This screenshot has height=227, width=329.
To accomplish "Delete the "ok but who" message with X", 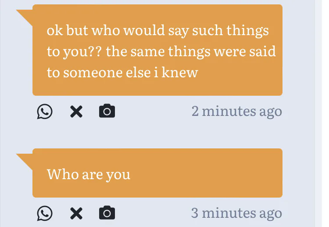I will [x=76, y=112].
